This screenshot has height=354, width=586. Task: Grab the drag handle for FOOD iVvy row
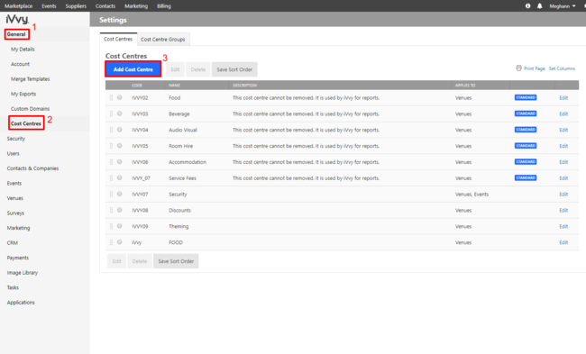pyautogui.click(x=111, y=242)
